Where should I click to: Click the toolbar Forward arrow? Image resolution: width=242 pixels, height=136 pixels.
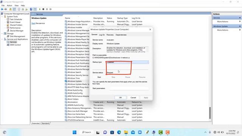pyautogui.click(x=6, y=9)
